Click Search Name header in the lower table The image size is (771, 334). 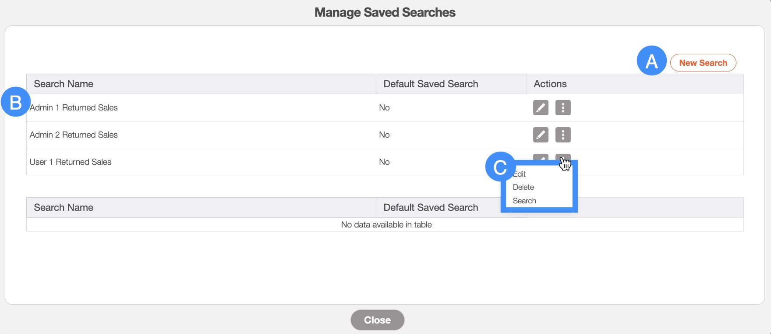64,208
